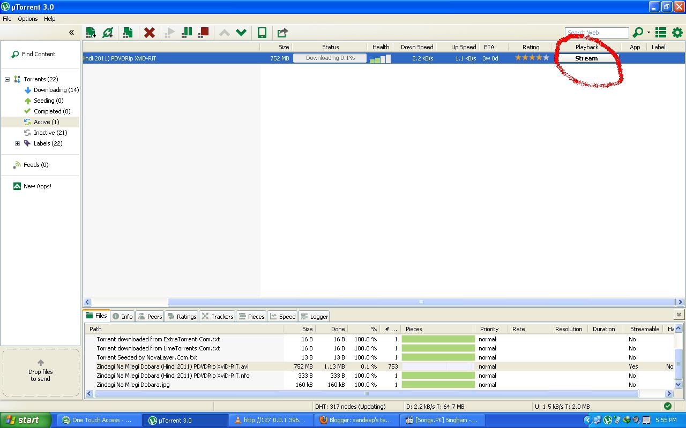Click the remote device toolbar icon
686x428 pixels.
(262, 33)
